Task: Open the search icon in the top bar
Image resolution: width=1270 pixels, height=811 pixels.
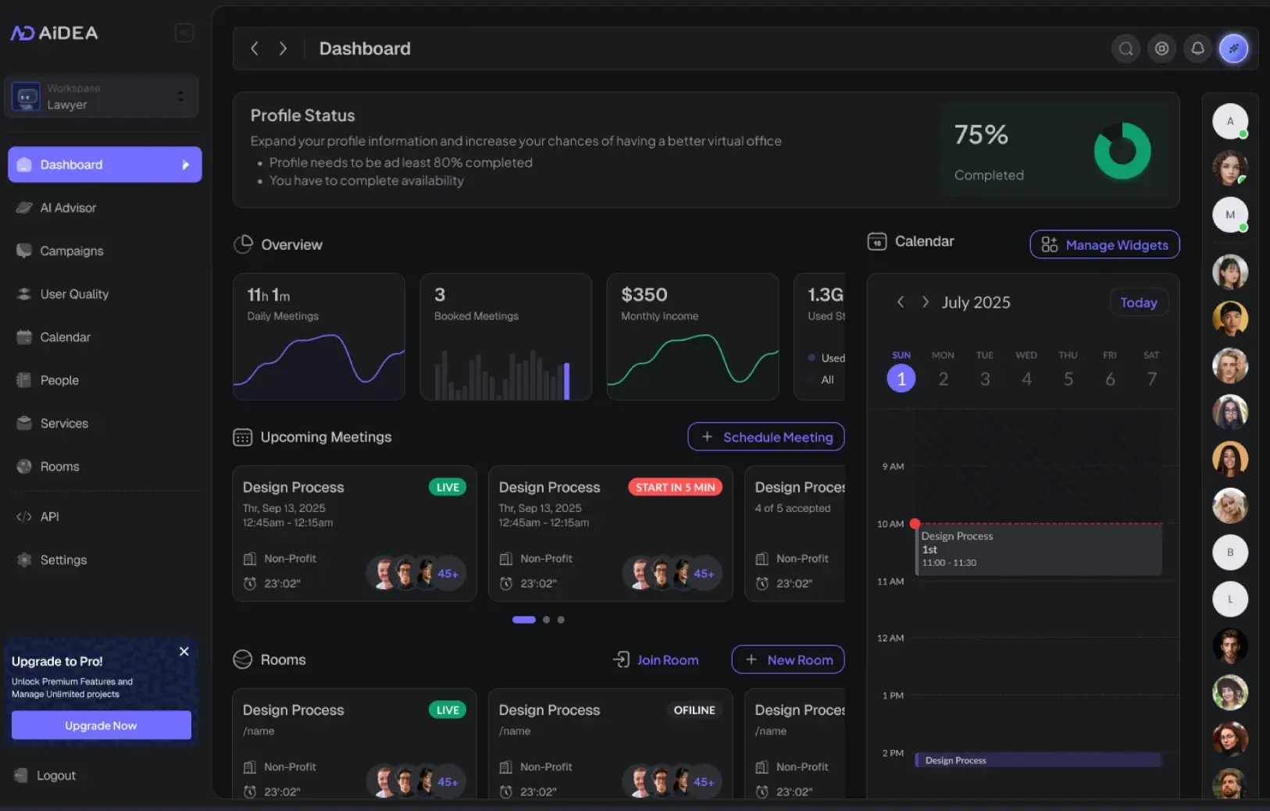Action: click(x=1126, y=48)
